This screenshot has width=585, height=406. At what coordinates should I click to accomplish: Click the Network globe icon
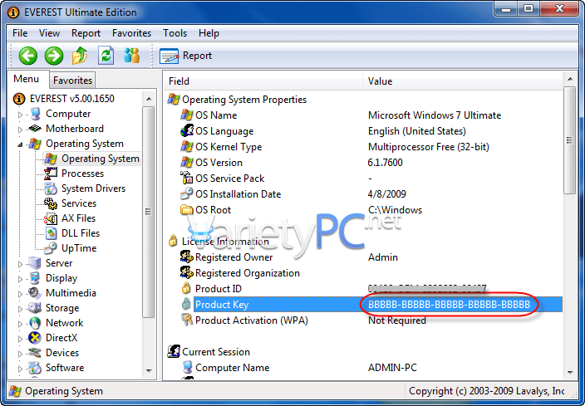tap(35, 323)
